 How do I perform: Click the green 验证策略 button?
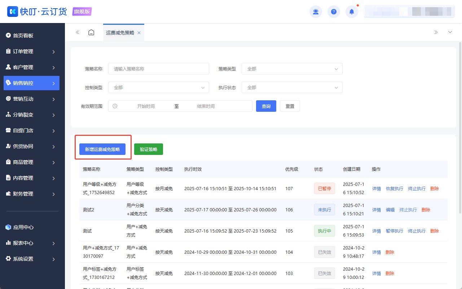pyautogui.click(x=149, y=149)
